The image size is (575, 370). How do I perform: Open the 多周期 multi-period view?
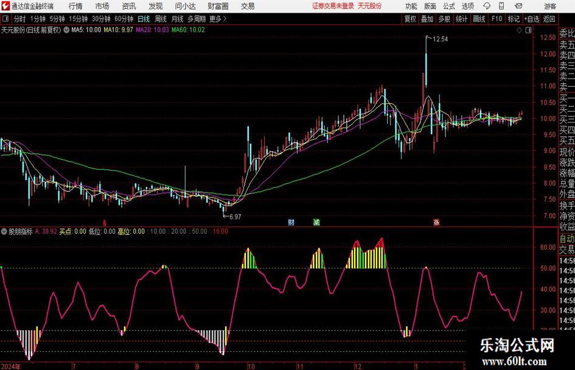click(197, 19)
